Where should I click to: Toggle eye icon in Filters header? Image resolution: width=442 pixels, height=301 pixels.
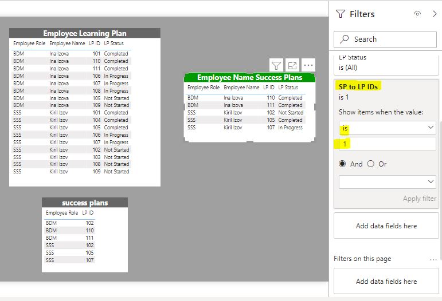click(x=417, y=14)
